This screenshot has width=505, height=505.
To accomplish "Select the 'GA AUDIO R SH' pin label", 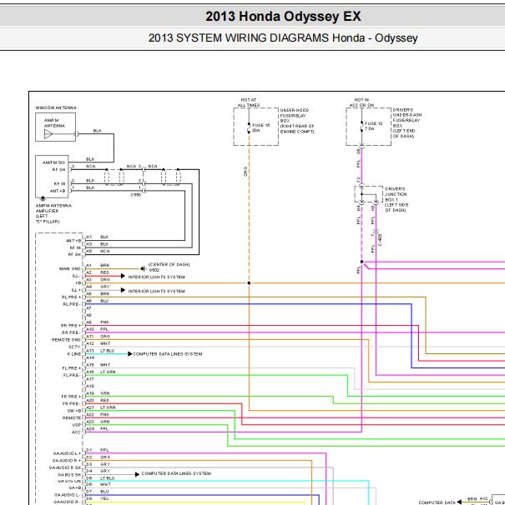I will click(x=65, y=467).
